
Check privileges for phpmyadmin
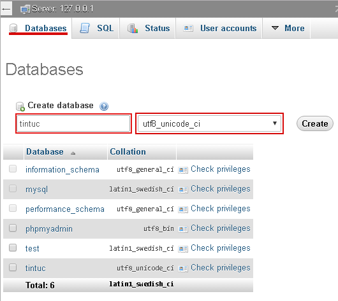pos(220,228)
